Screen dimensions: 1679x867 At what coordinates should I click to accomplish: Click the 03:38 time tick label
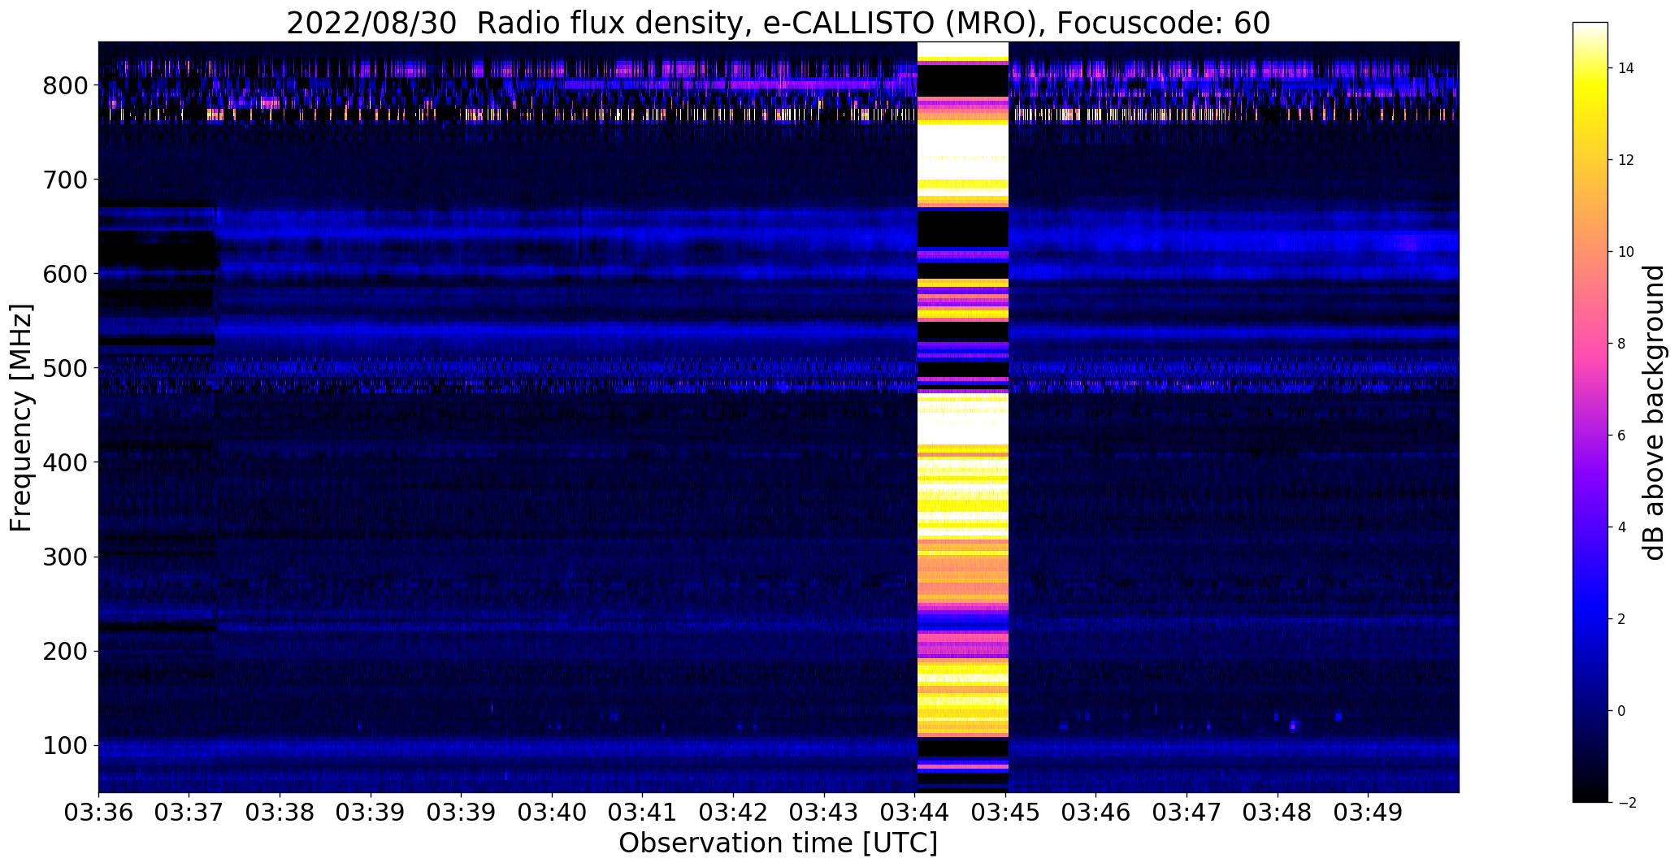pyautogui.click(x=280, y=813)
